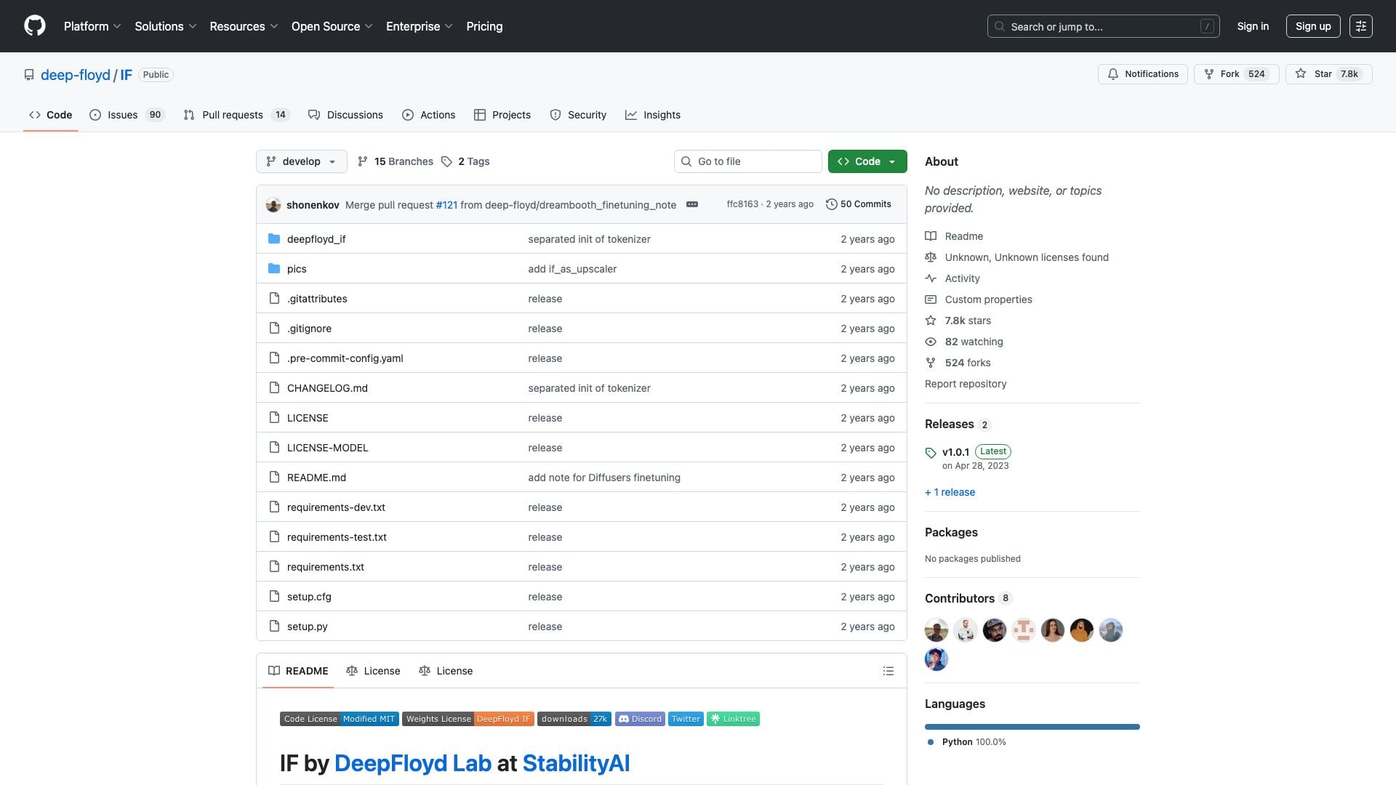The image size is (1396, 785).
Task: Open the green Code dropdown button
Action: tap(867, 161)
